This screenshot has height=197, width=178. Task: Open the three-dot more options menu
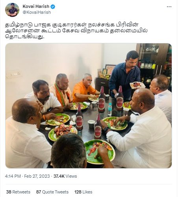point(169,7)
